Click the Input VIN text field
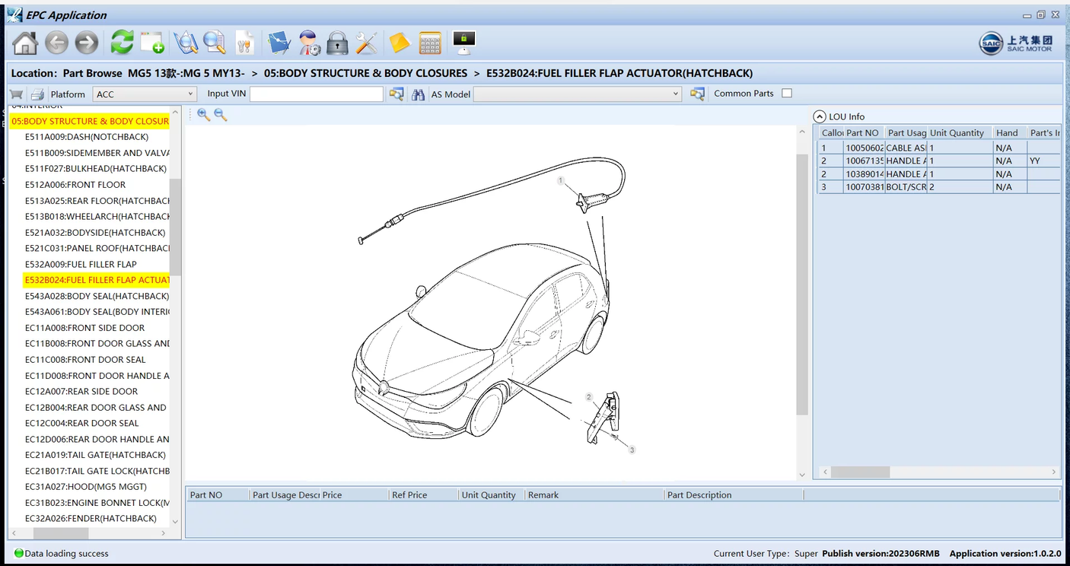The image size is (1070, 566). coord(316,94)
